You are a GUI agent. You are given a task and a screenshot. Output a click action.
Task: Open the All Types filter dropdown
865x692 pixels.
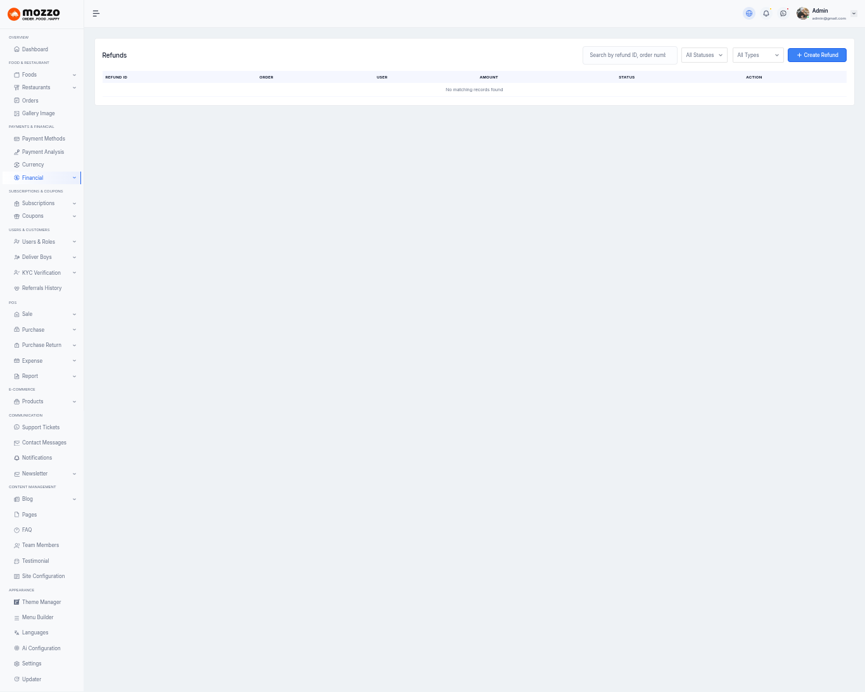pyautogui.click(x=757, y=55)
